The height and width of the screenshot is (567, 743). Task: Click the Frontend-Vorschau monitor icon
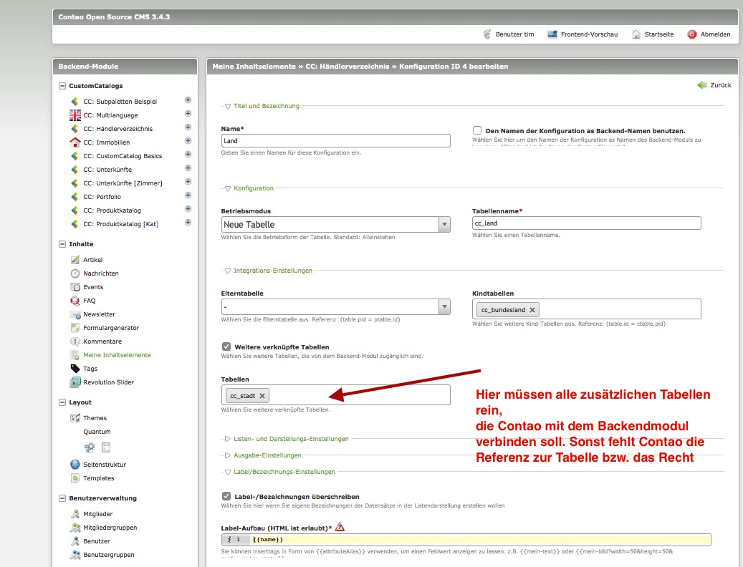pos(552,34)
